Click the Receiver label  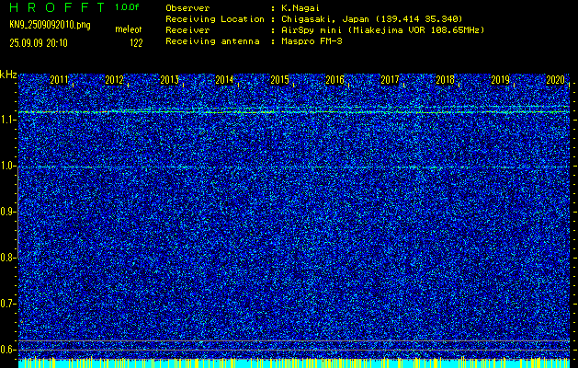tap(187, 30)
